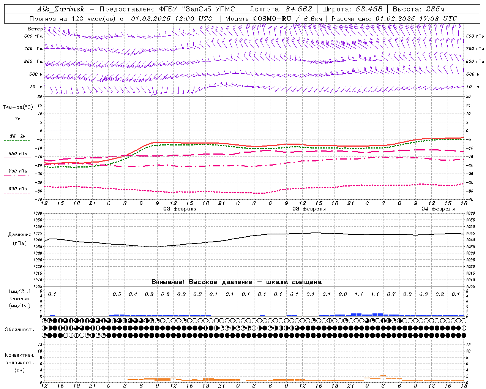Click the Осадки precipitation label
486x389 pixels.
(x=19, y=299)
